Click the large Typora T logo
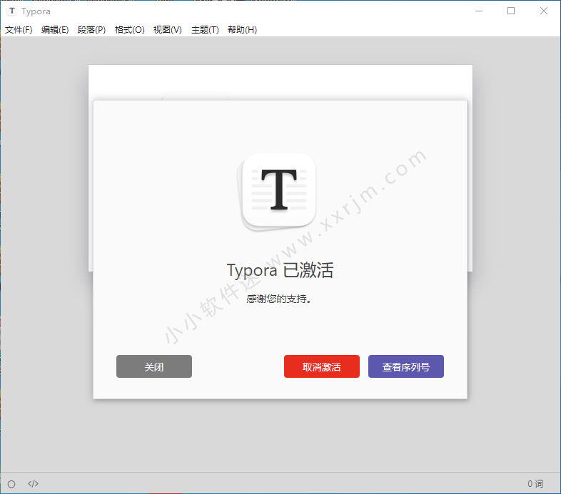Viewport: 561px width, 494px height. [276, 192]
